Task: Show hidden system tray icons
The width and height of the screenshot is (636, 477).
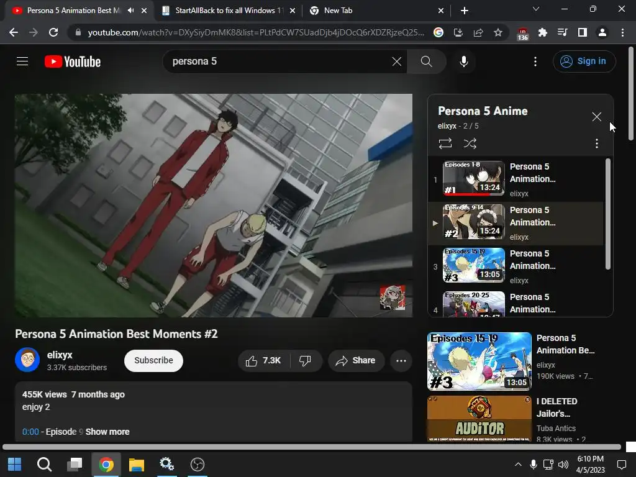Action: click(518, 465)
